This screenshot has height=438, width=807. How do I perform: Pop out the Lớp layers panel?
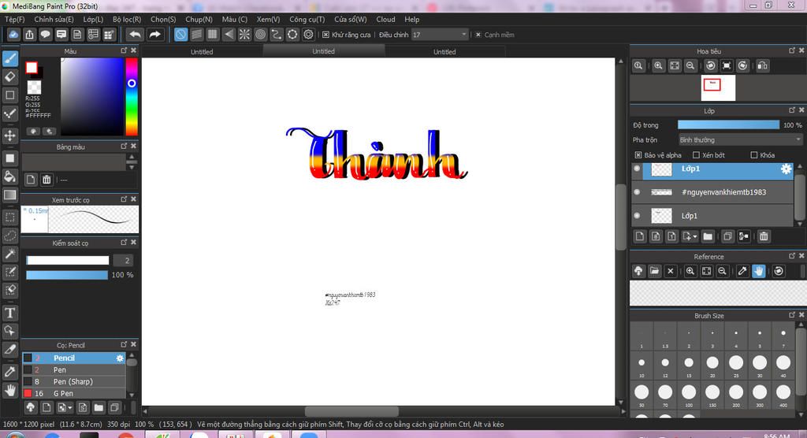pos(792,110)
